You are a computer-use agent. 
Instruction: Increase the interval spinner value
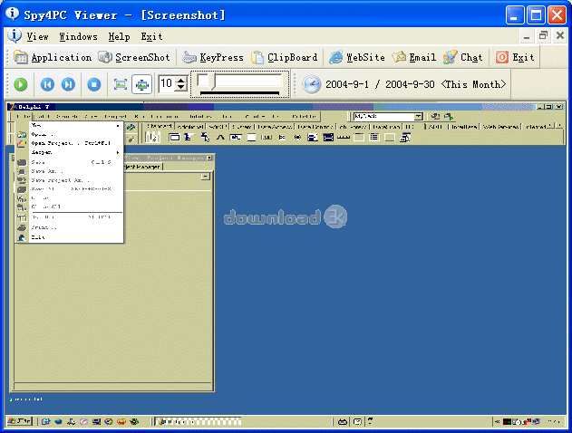(x=180, y=81)
